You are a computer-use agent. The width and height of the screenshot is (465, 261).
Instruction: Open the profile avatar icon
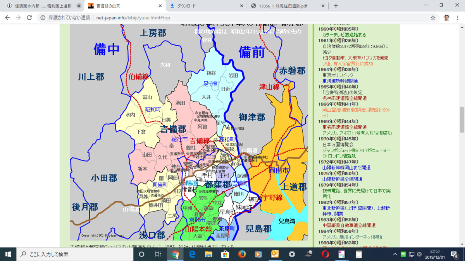[446, 18]
